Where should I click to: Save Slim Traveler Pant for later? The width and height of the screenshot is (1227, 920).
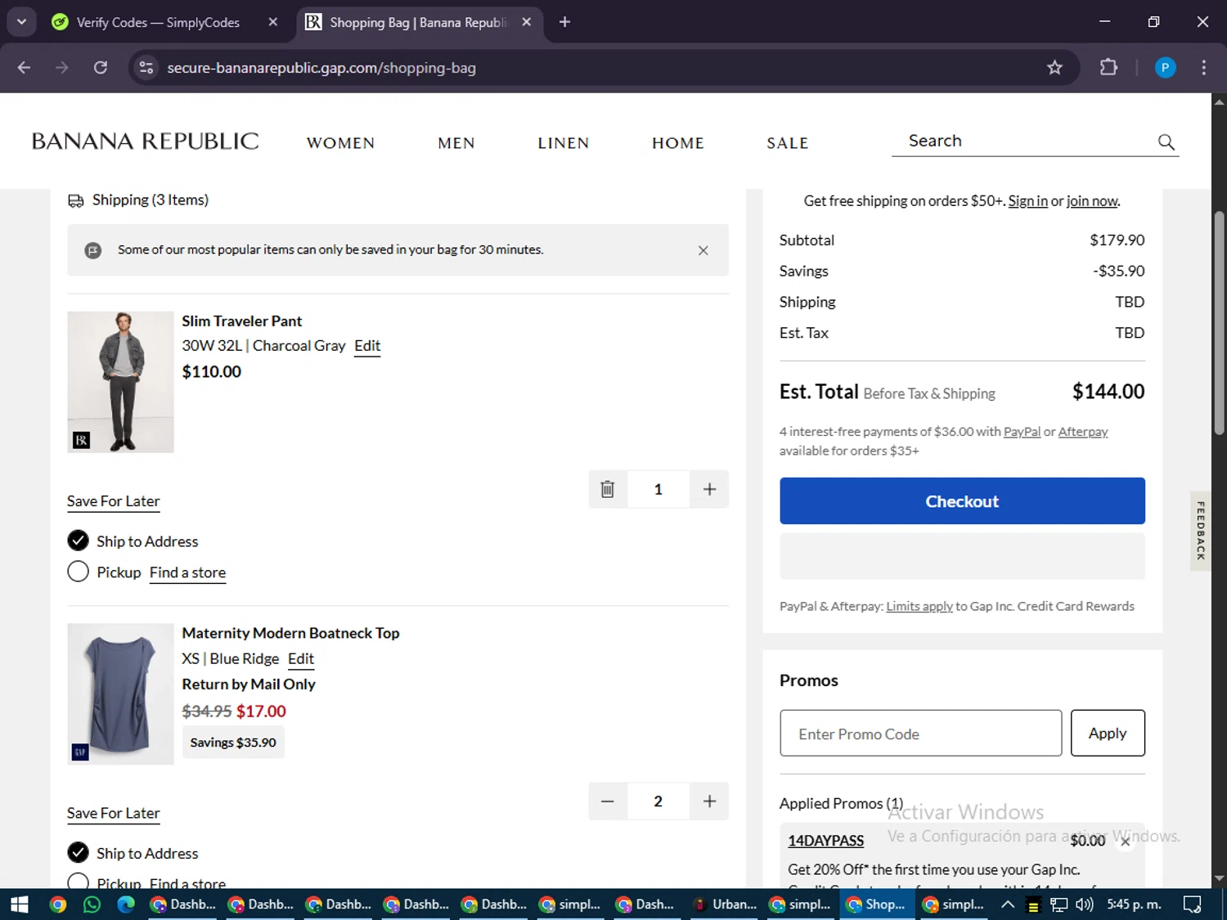113,501
